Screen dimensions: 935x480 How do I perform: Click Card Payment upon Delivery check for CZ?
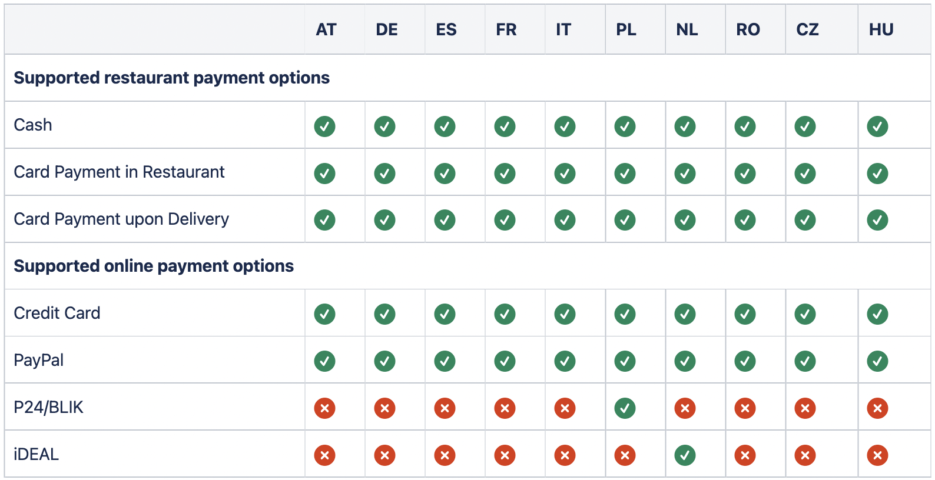(805, 220)
